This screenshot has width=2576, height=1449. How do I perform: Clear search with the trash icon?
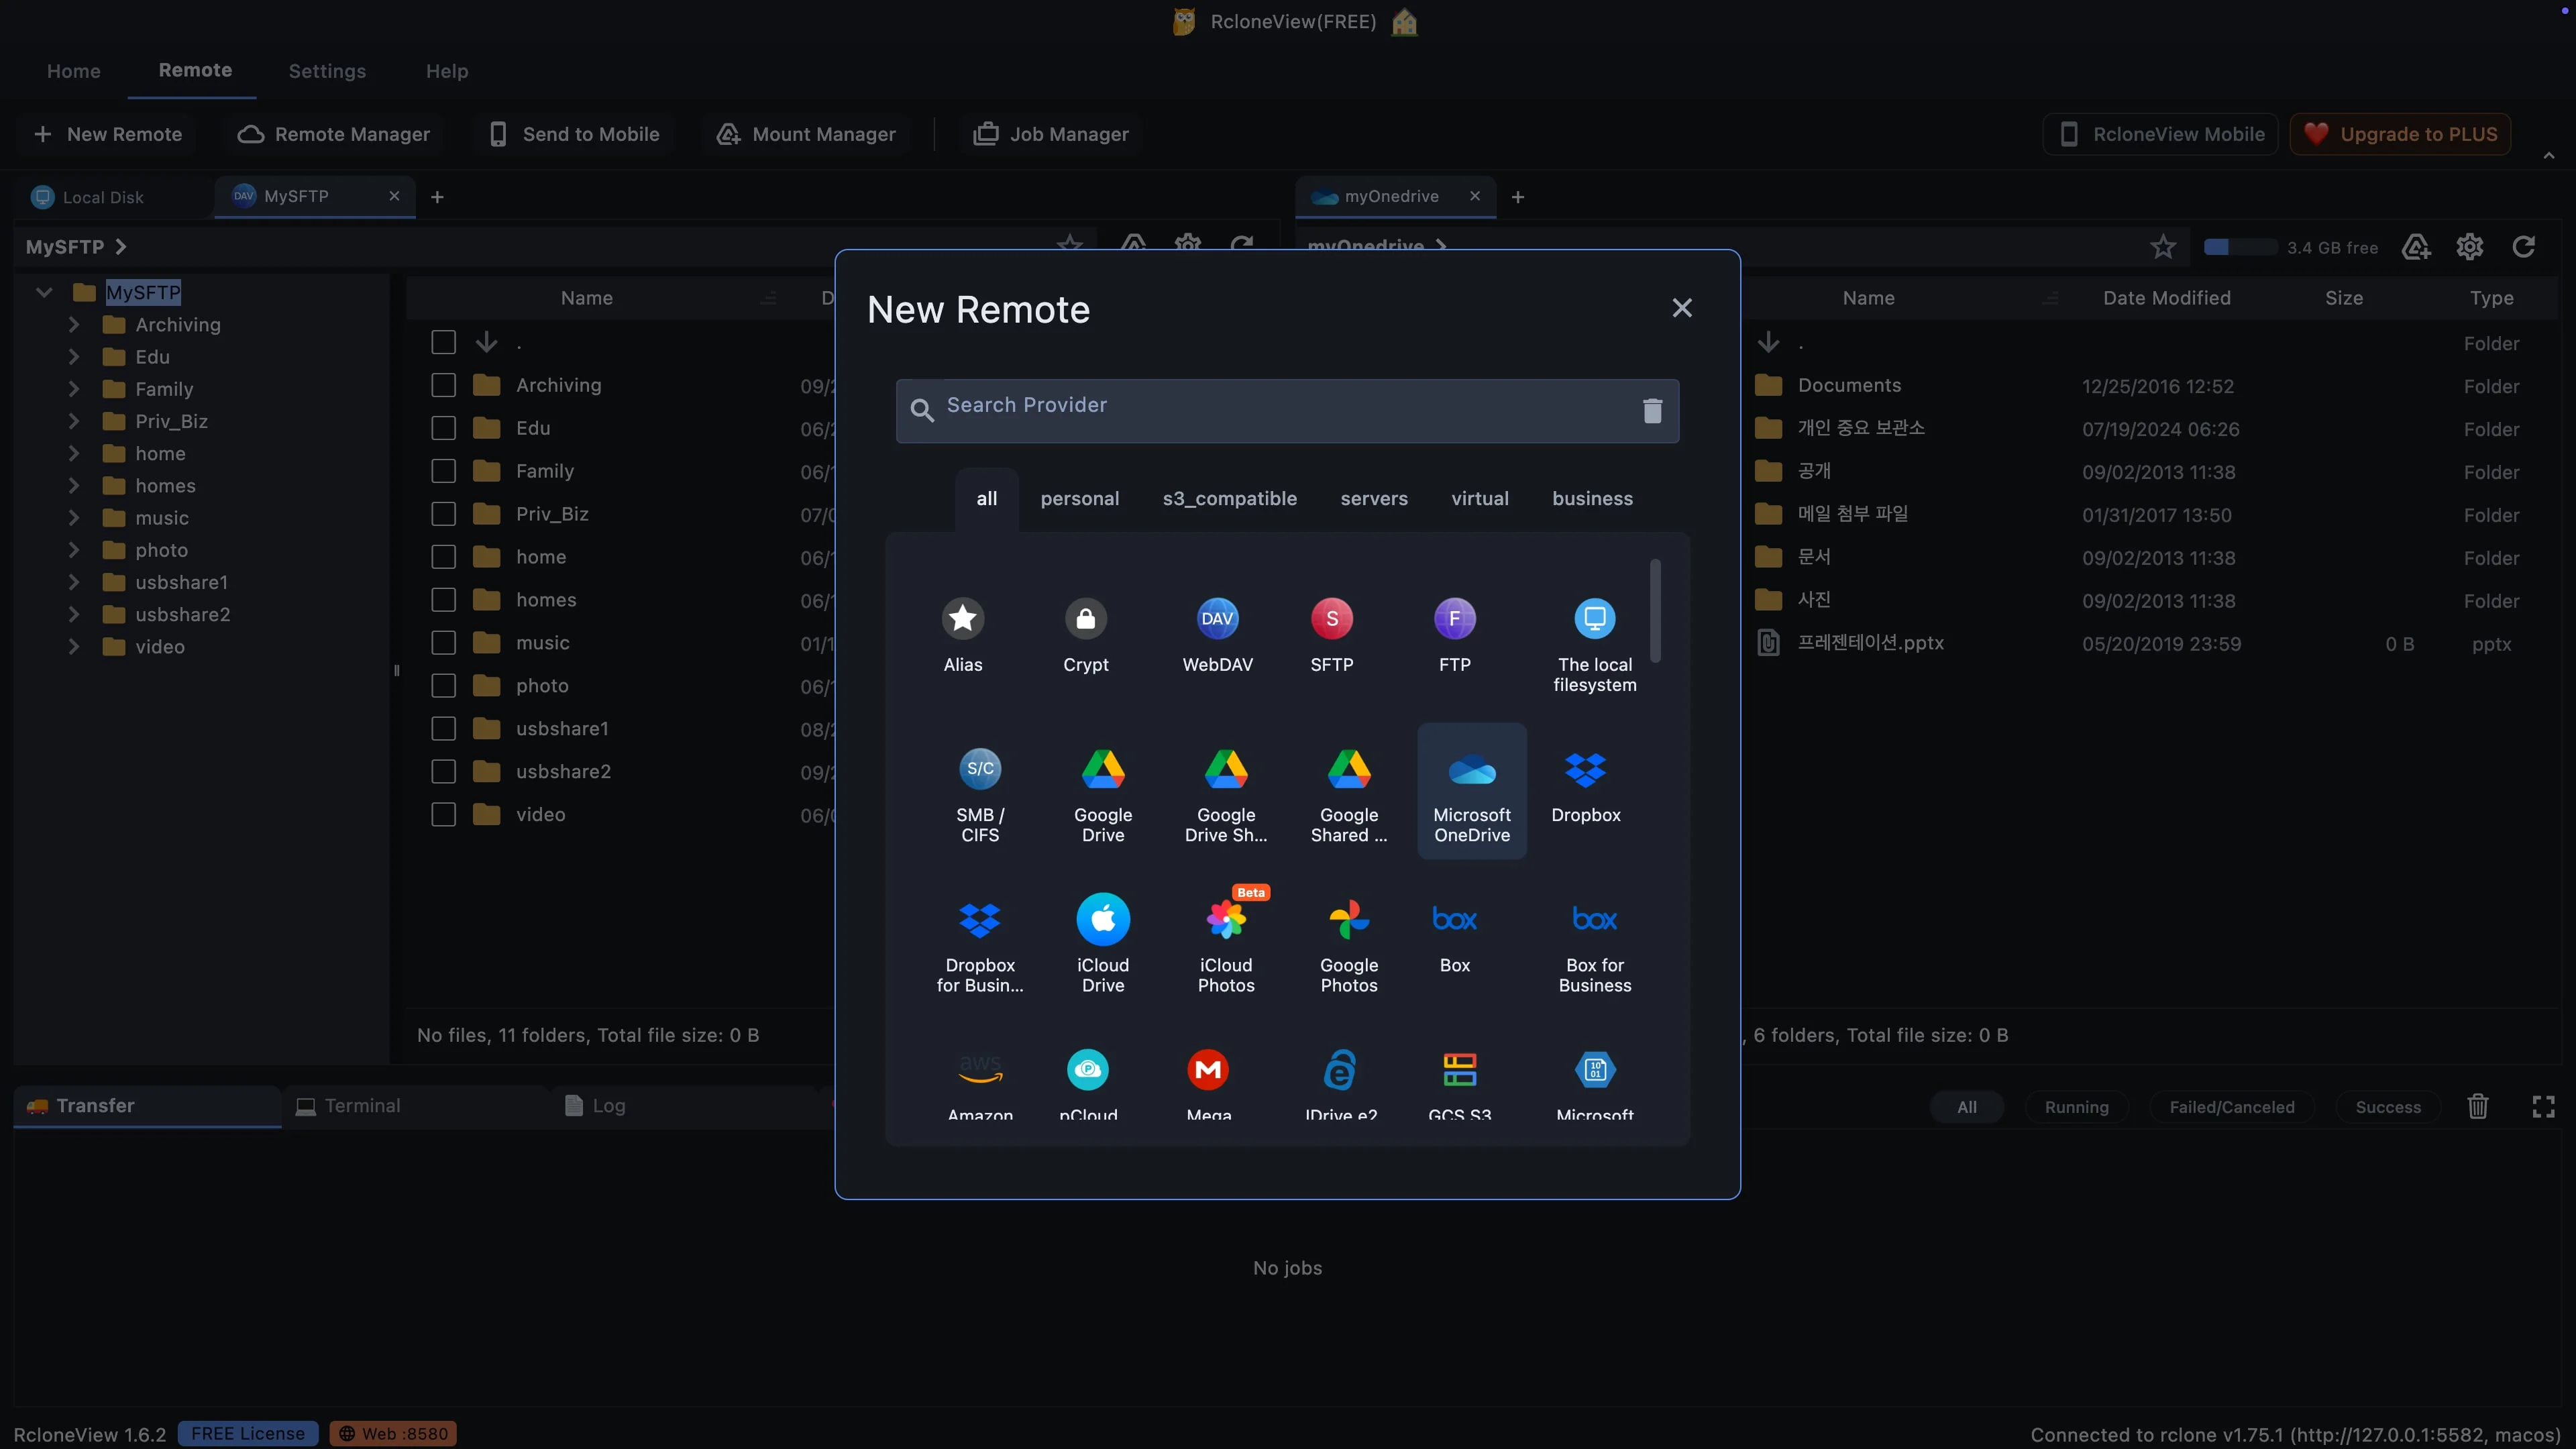[1652, 410]
